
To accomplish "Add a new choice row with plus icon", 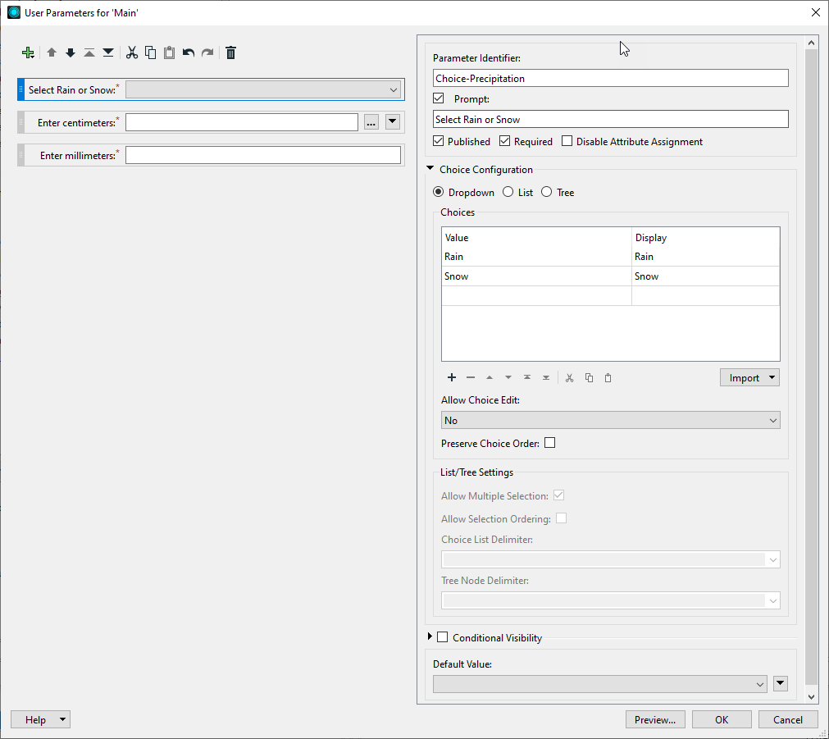I will click(452, 377).
